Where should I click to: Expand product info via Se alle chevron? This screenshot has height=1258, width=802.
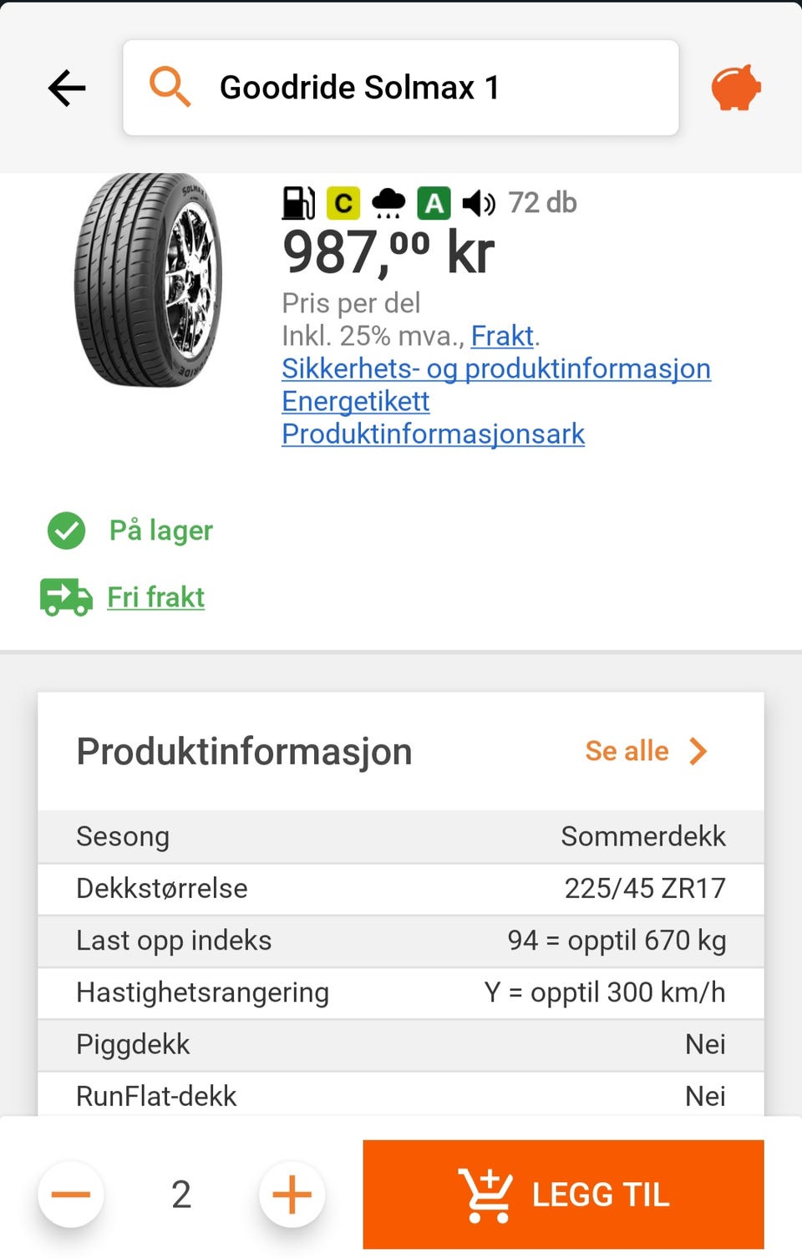click(698, 751)
